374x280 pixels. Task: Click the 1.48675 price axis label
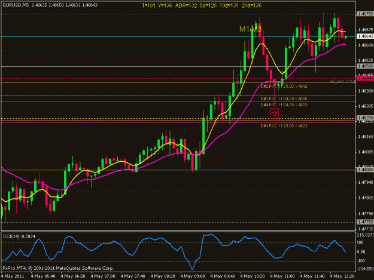coord(366,30)
